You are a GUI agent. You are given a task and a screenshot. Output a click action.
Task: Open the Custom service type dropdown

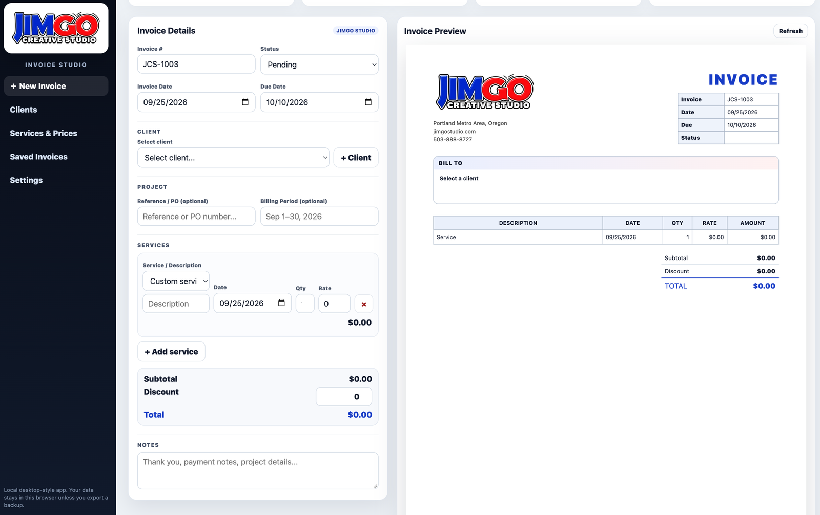click(x=176, y=281)
